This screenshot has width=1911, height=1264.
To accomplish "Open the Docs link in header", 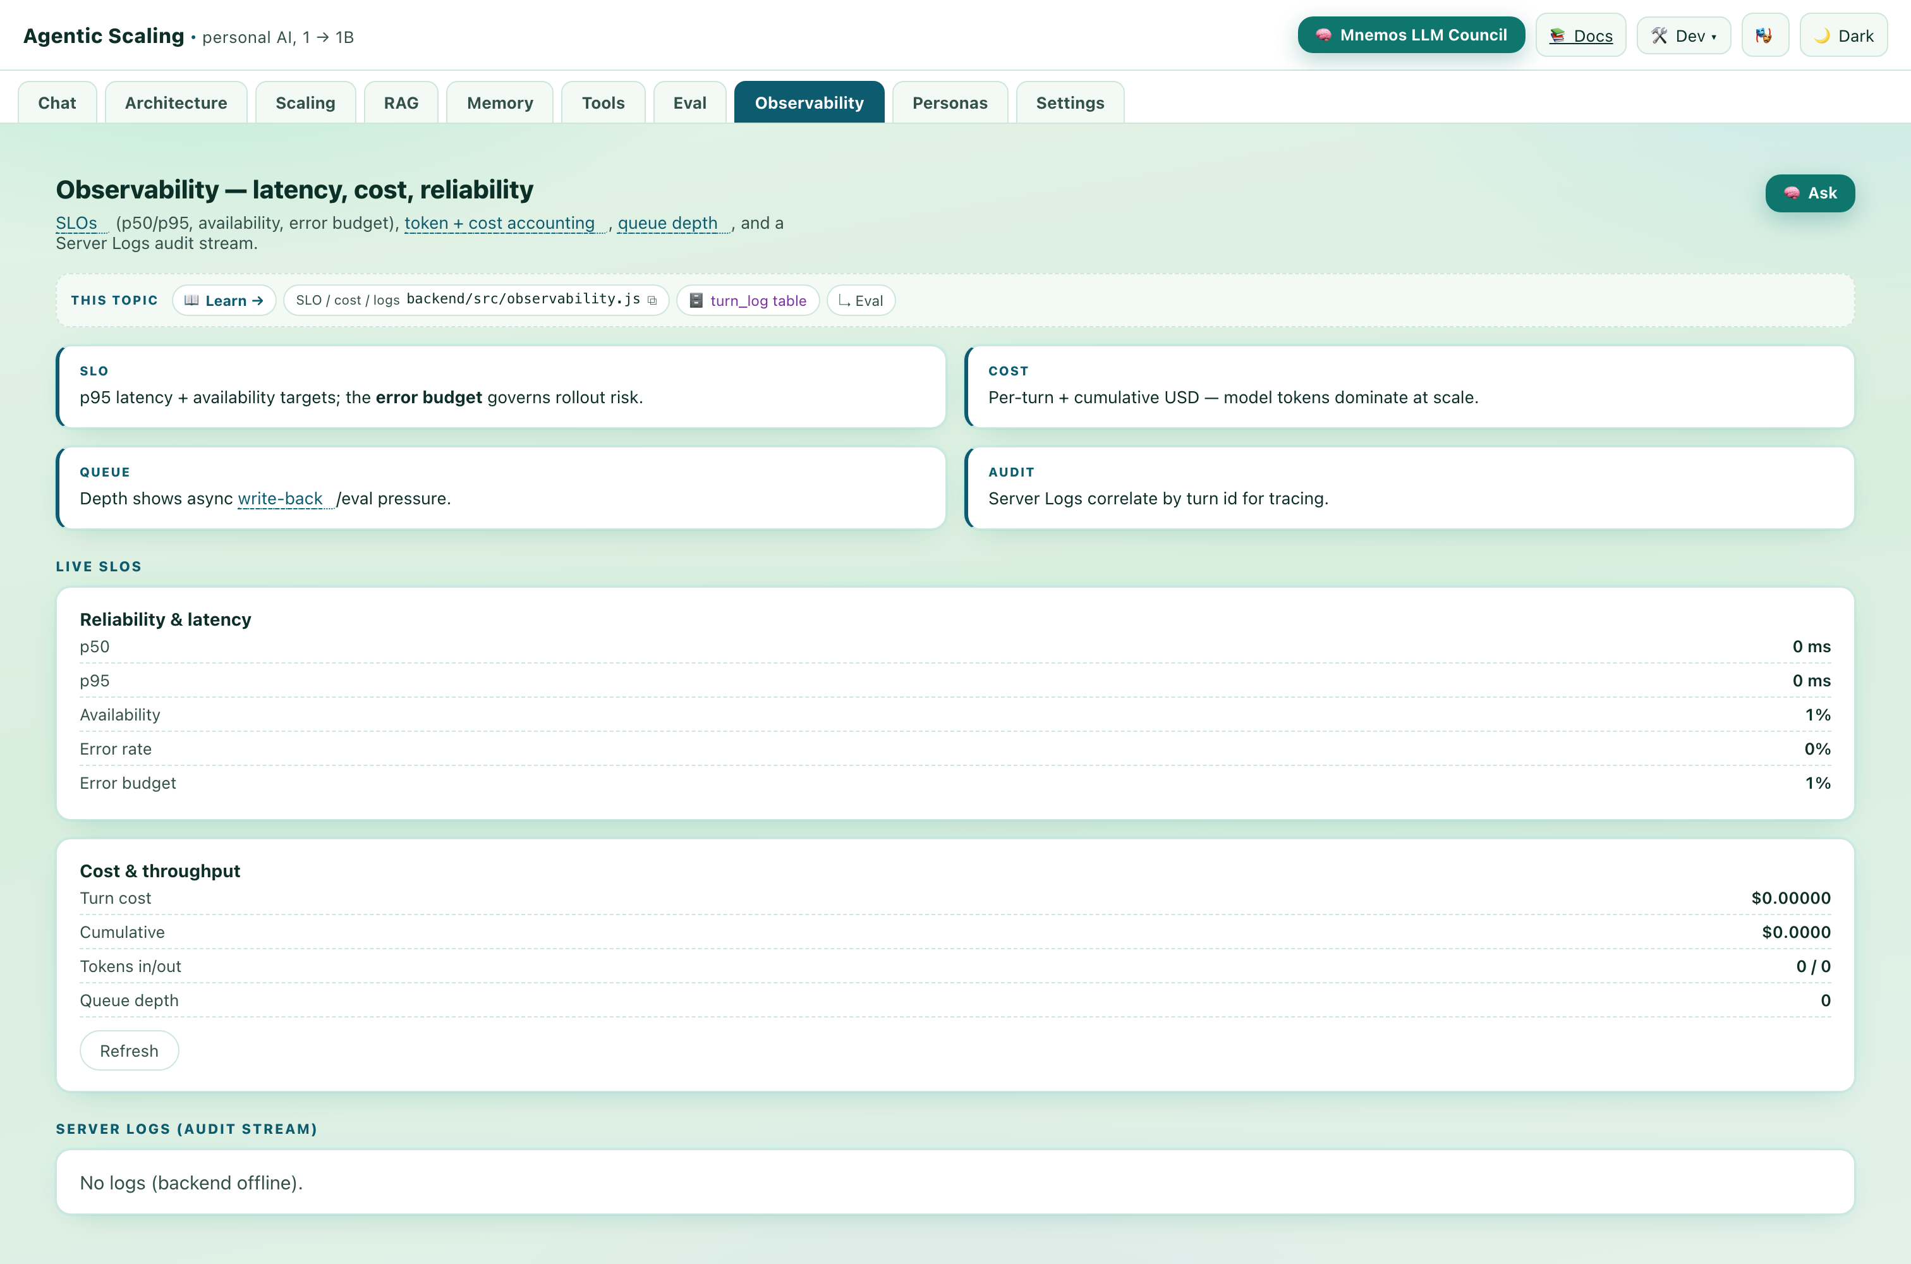I will tap(1580, 35).
